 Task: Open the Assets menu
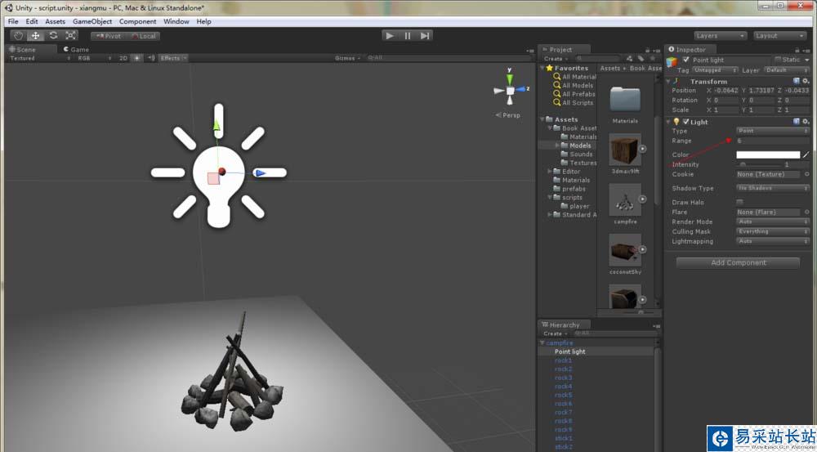point(56,21)
